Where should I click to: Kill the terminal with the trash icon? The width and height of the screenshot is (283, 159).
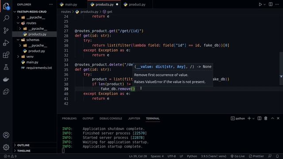coord(266,118)
